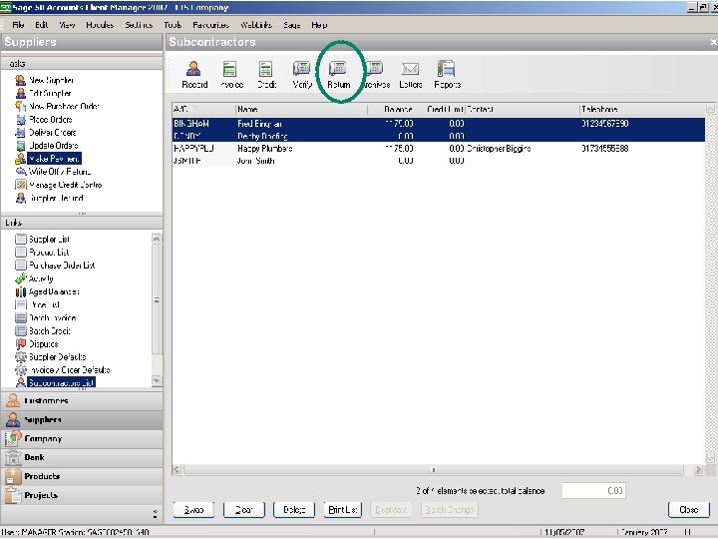The width and height of the screenshot is (718, 539).
Task: Switch to Bank module
Action: (82, 457)
